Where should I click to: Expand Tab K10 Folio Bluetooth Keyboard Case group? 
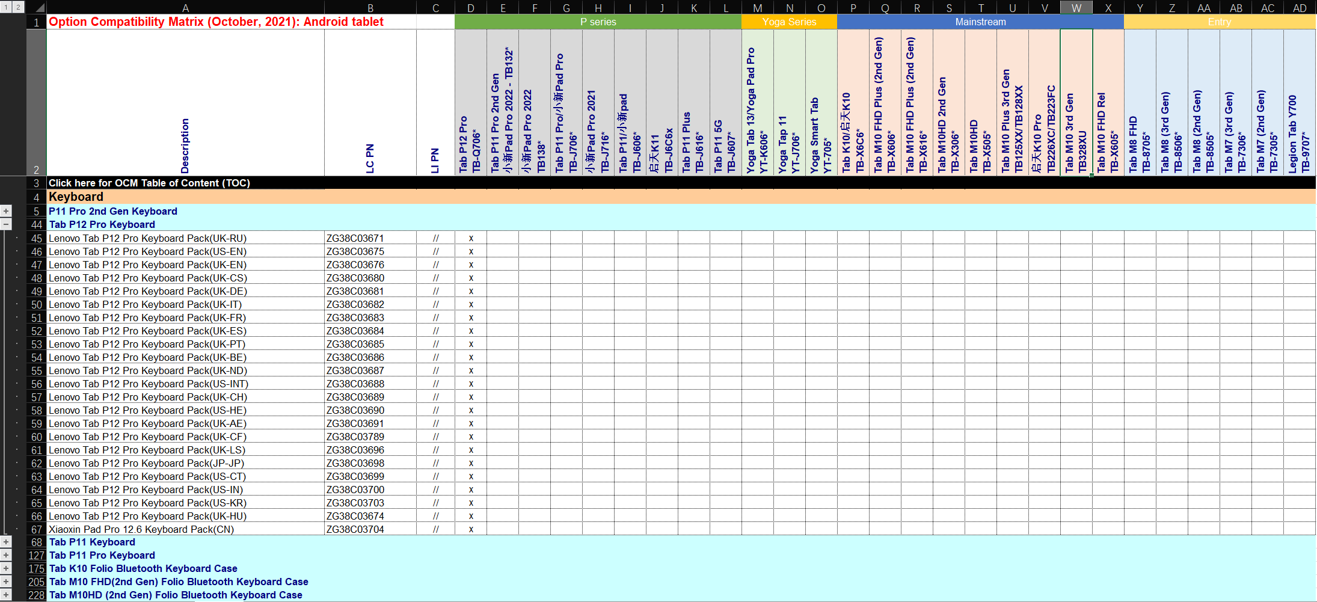(x=6, y=568)
